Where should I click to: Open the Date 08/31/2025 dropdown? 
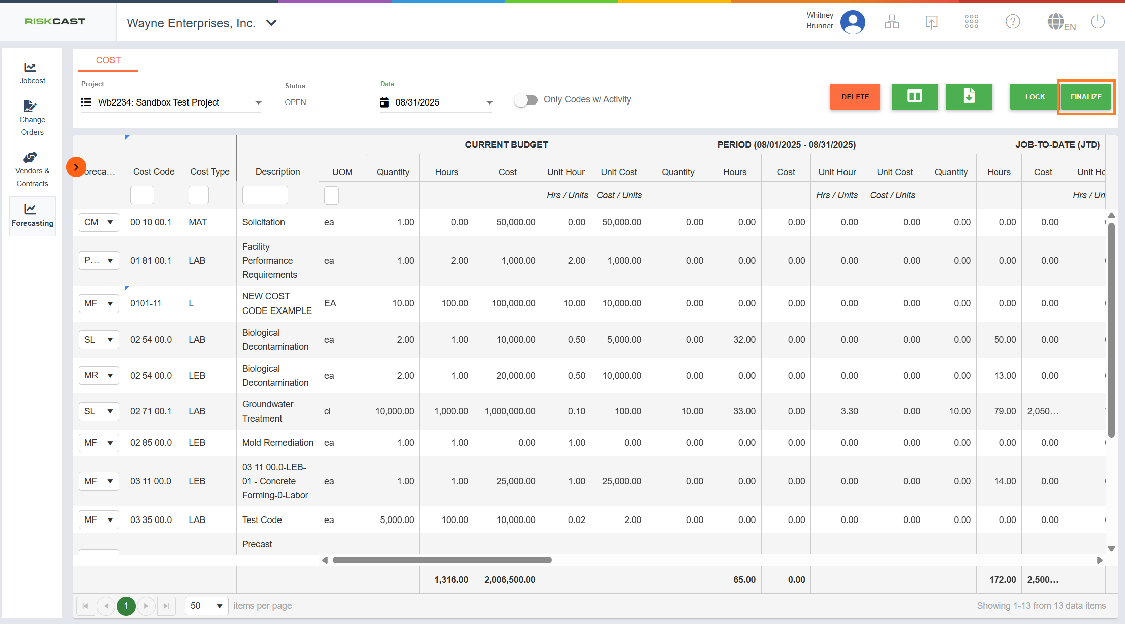[x=489, y=102]
